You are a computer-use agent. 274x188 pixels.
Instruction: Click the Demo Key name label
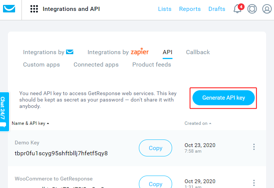(x=27, y=143)
